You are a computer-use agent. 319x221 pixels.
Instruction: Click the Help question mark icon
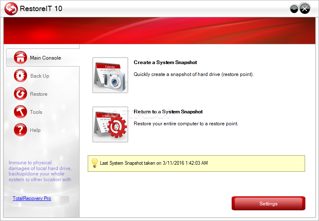point(21,130)
